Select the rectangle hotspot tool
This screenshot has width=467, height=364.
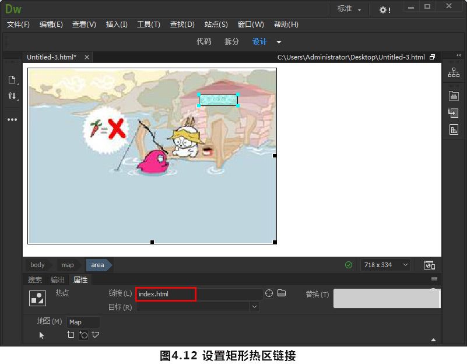[x=71, y=335]
